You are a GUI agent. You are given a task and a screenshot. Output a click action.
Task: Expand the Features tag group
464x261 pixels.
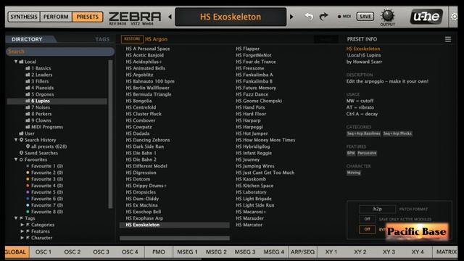coord(22,231)
